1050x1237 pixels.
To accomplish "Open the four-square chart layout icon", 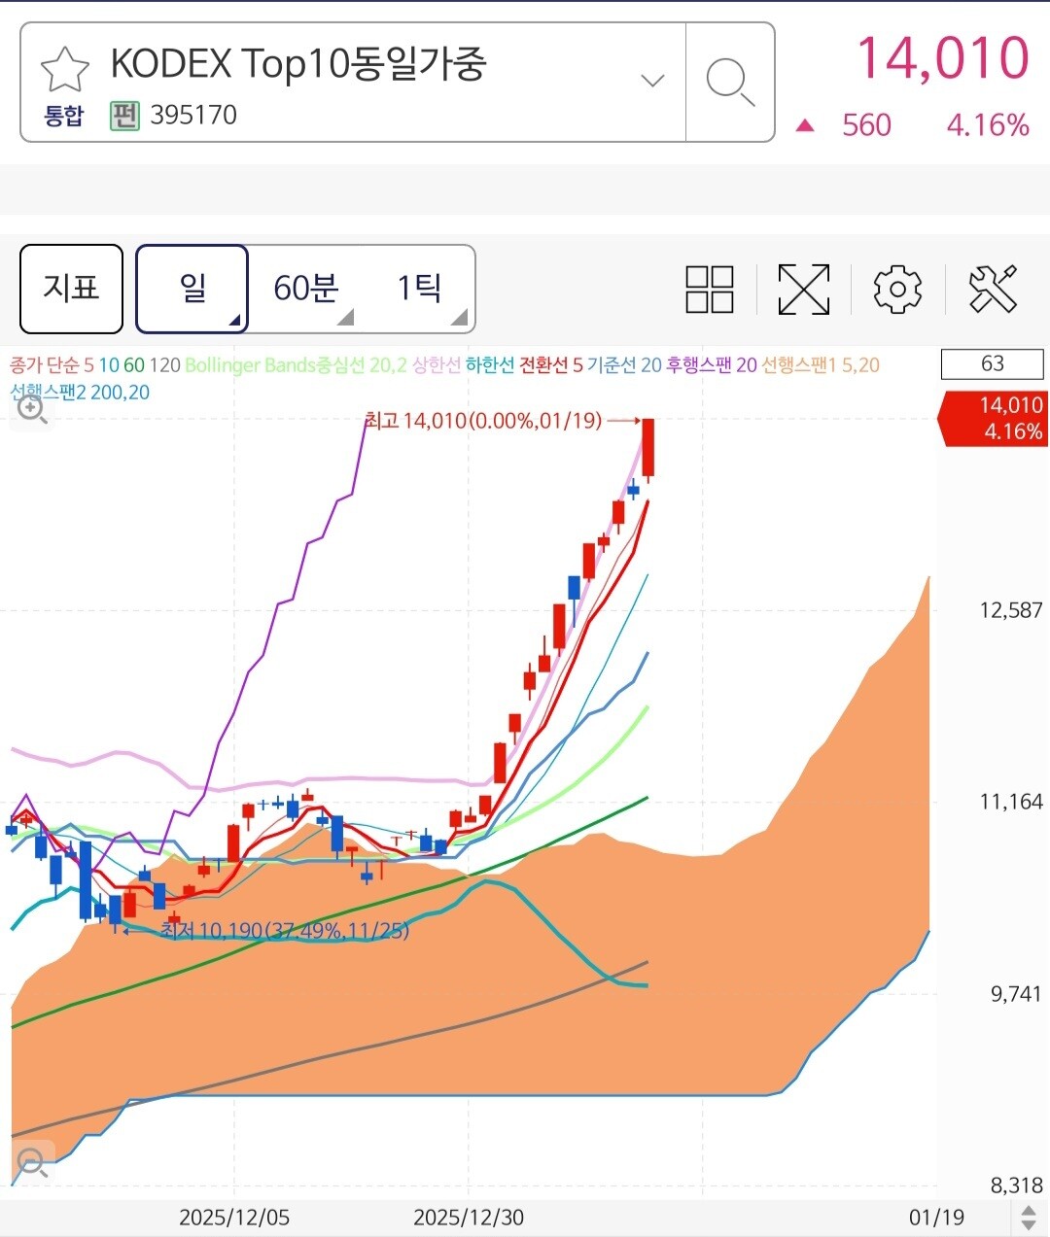I will click(710, 289).
